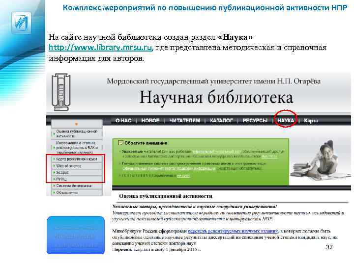This screenshot has width=354, height=265.
Task: Open the library.mrsu.ru hyperlink
Action: pyautogui.click(x=101, y=48)
